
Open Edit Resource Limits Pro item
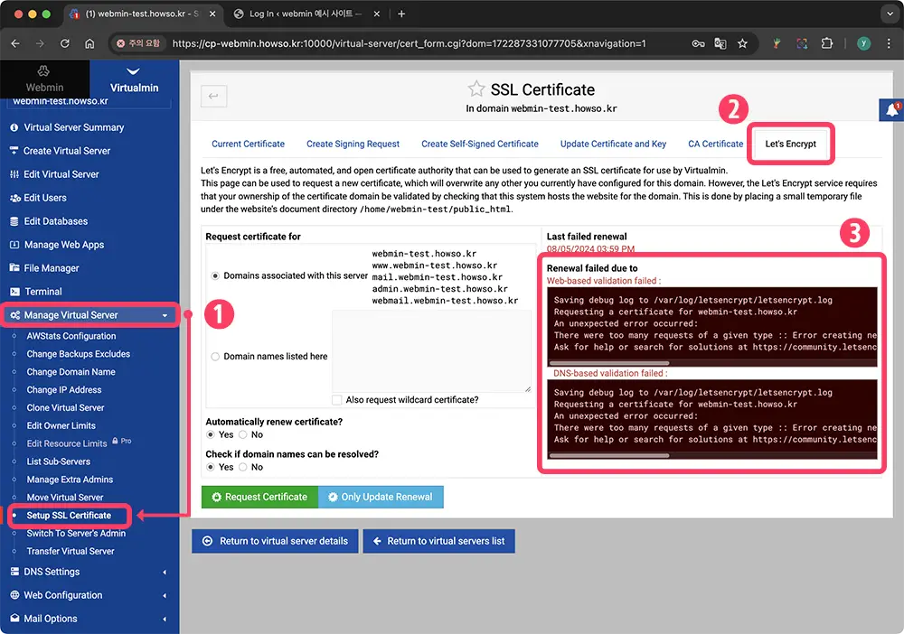(x=67, y=443)
